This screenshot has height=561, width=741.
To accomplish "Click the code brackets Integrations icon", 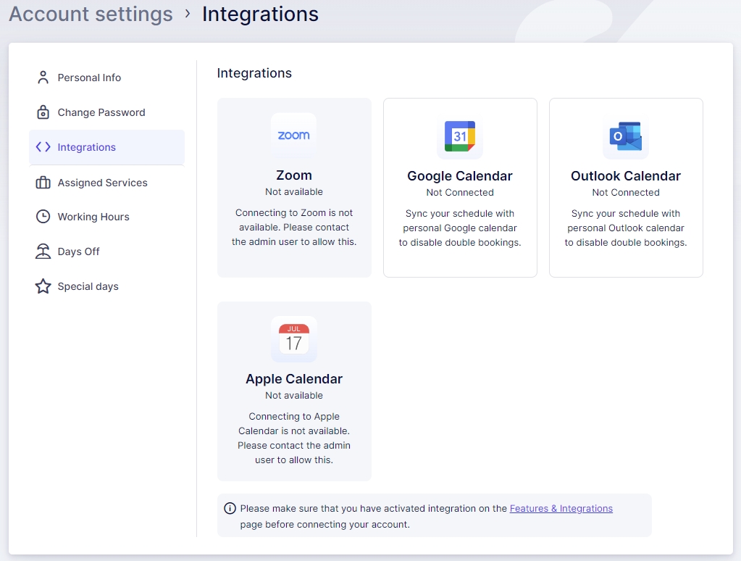I will 43,147.
